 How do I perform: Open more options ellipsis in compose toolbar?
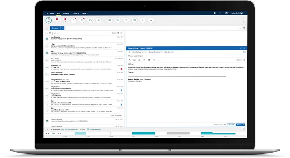[159, 60]
